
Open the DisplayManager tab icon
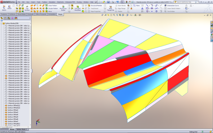pyautogui.click(x=16, y=18)
